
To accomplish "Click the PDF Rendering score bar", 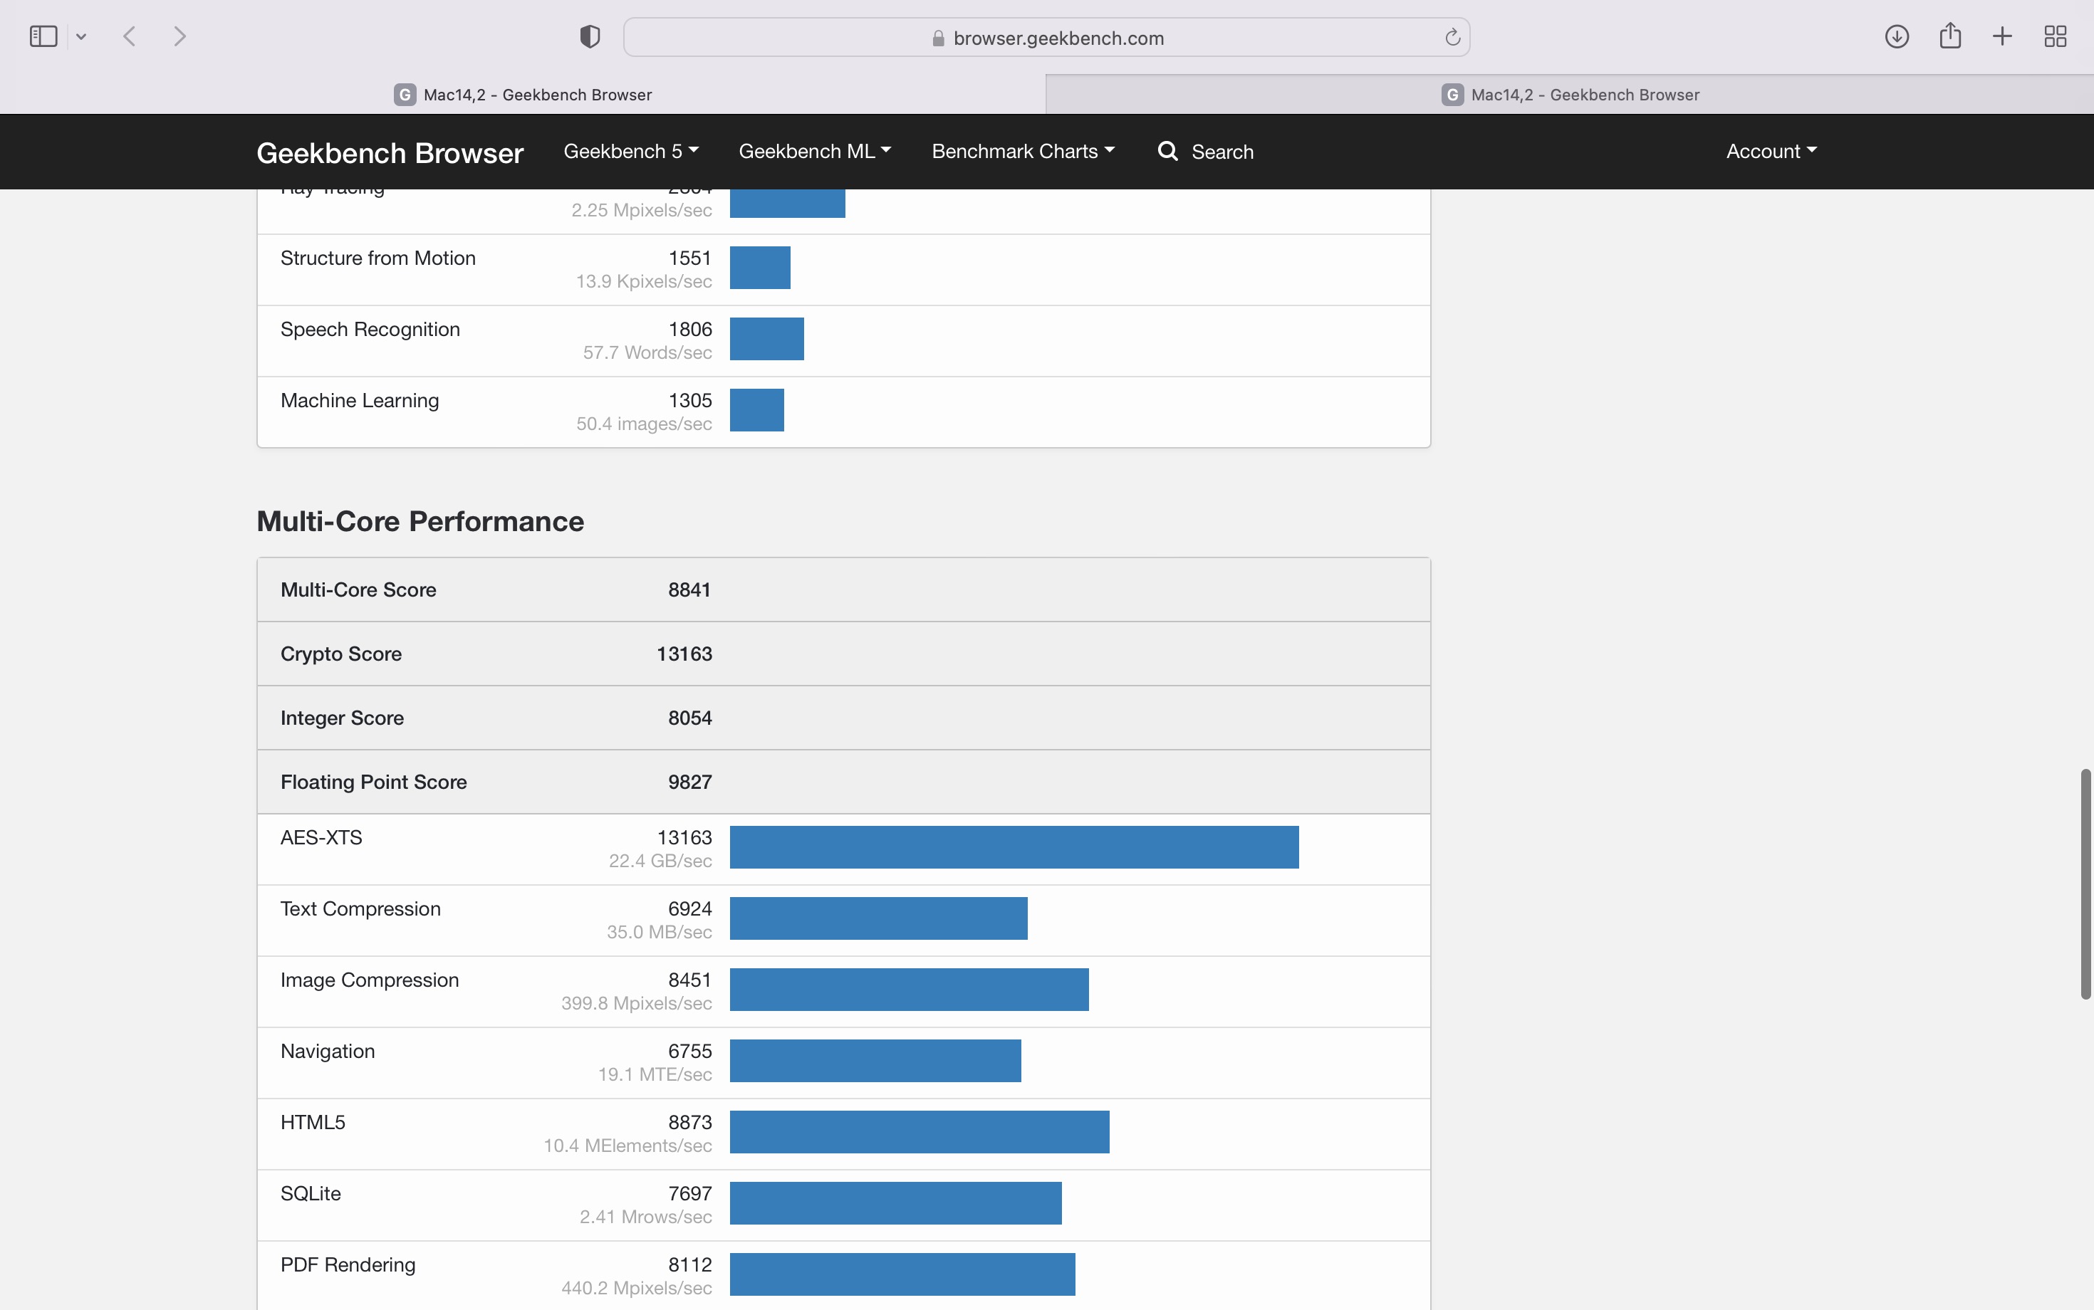I will [x=902, y=1274].
